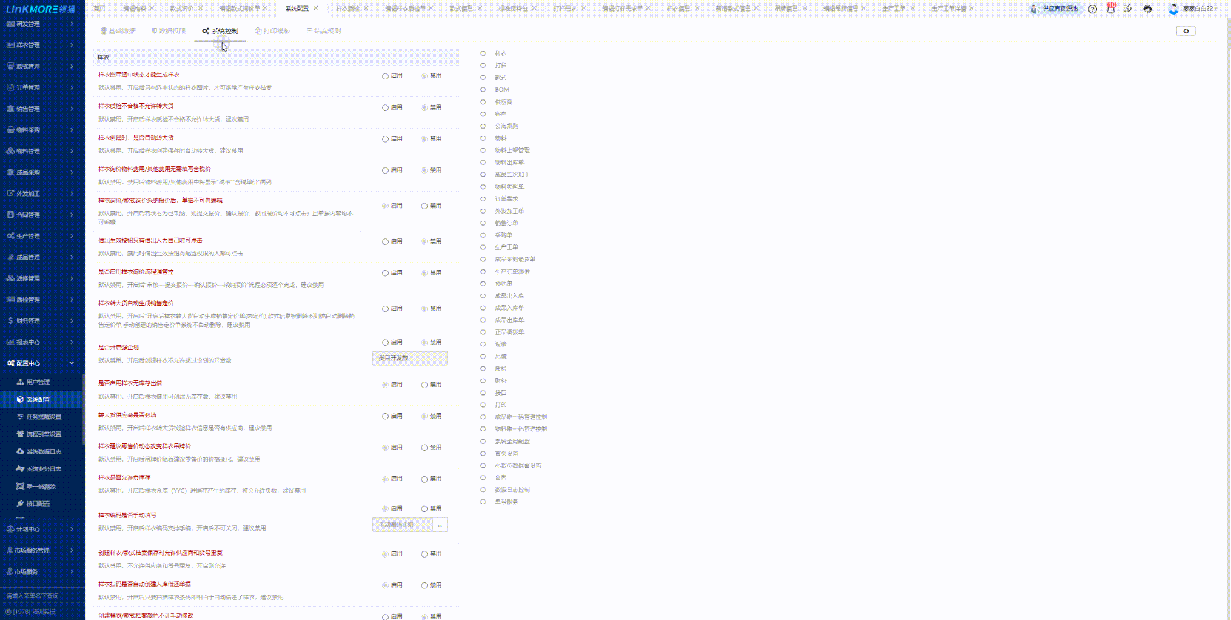Switch to the 打印模板 tab
The width and height of the screenshot is (1231, 620).
pyautogui.click(x=273, y=31)
